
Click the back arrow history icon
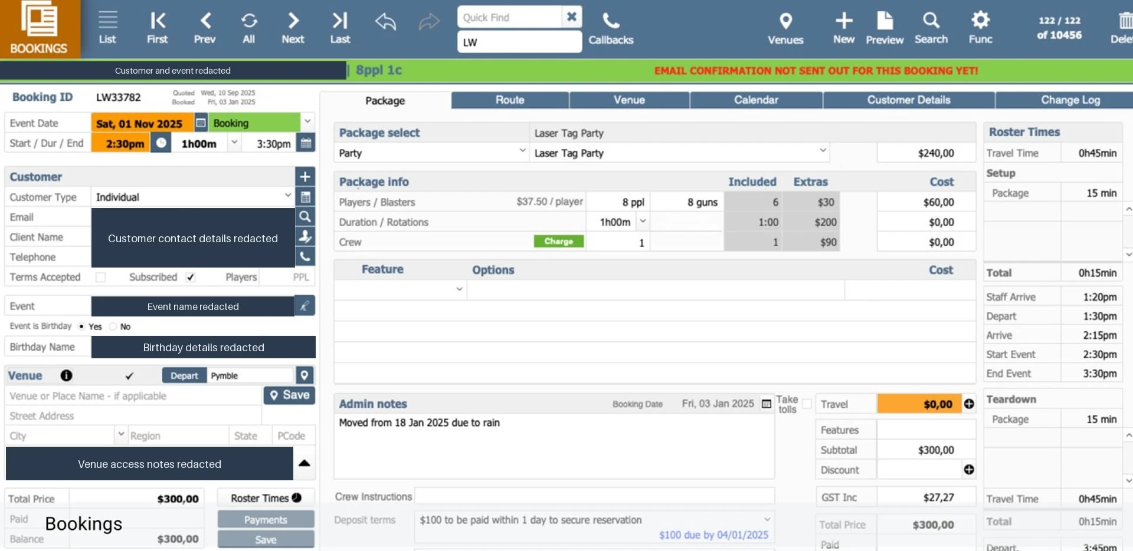(x=385, y=22)
